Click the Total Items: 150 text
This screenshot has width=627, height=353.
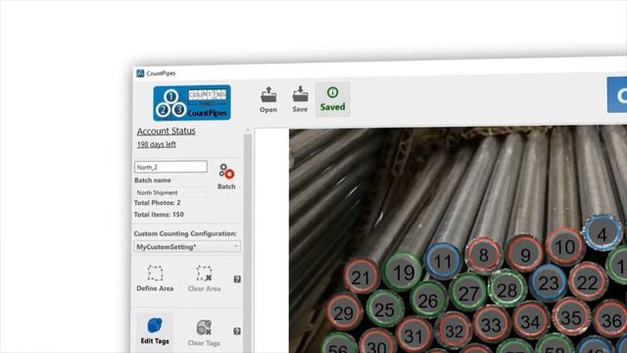tap(159, 215)
